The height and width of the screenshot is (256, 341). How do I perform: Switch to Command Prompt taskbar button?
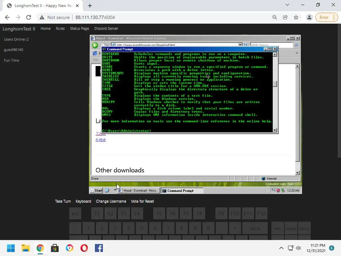182,191
